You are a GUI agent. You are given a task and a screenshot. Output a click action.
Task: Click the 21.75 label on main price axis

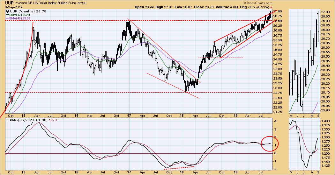tap(278, 112)
